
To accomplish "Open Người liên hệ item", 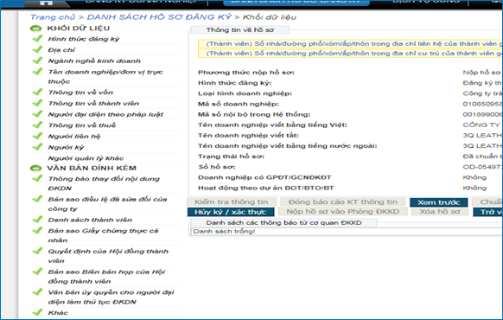I will [x=74, y=137].
